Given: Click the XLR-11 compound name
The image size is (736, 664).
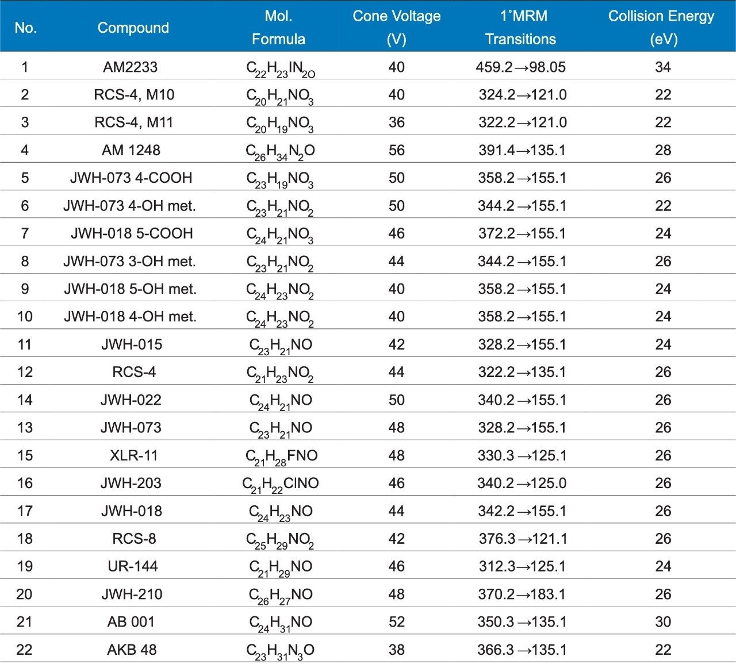Looking at the screenshot, I should click(133, 456).
